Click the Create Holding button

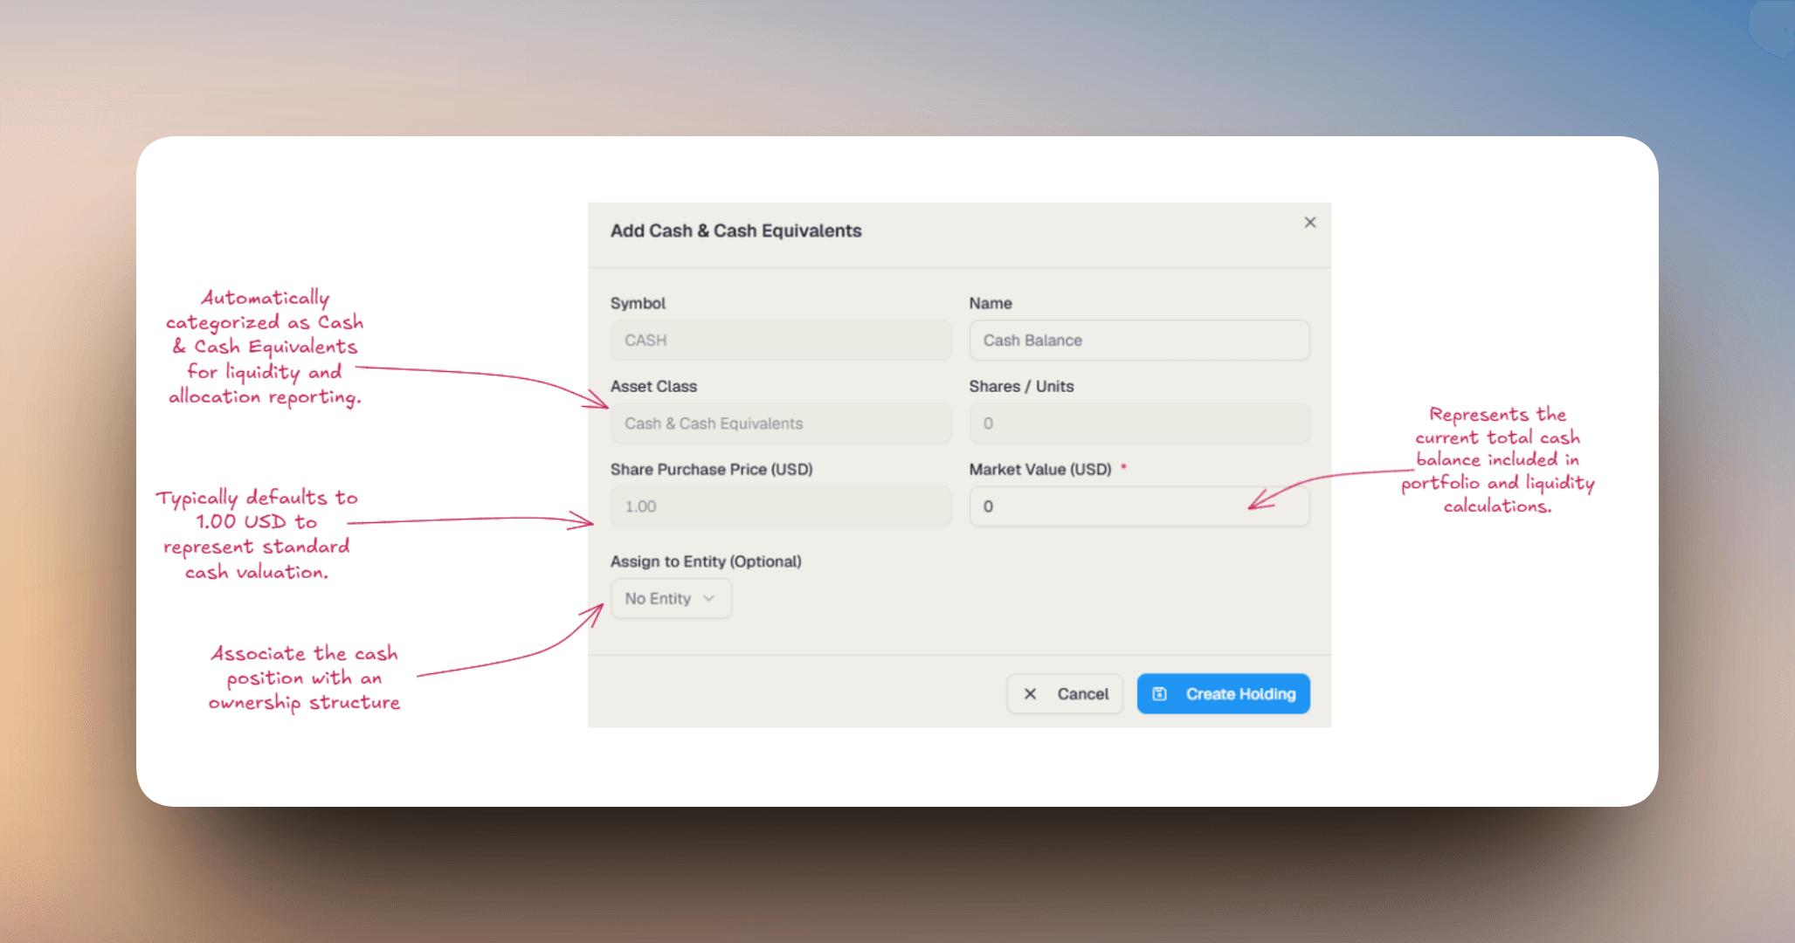point(1223,693)
